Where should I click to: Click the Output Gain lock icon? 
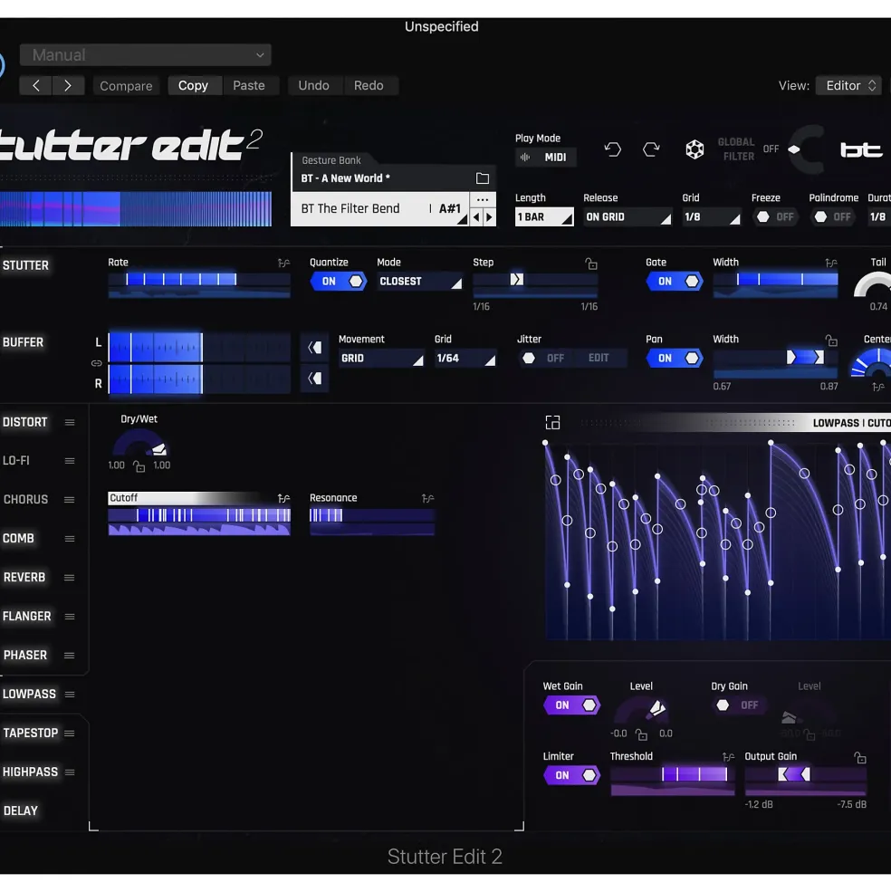click(x=860, y=757)
